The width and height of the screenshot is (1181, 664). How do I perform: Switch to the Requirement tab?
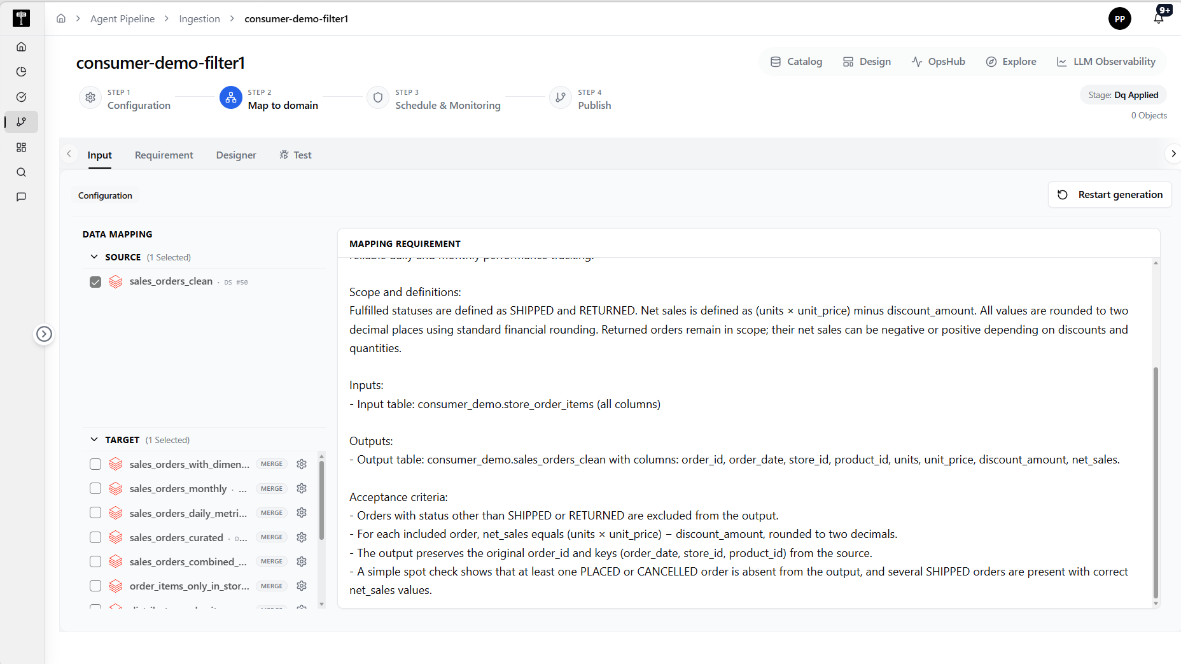[164, 155]
